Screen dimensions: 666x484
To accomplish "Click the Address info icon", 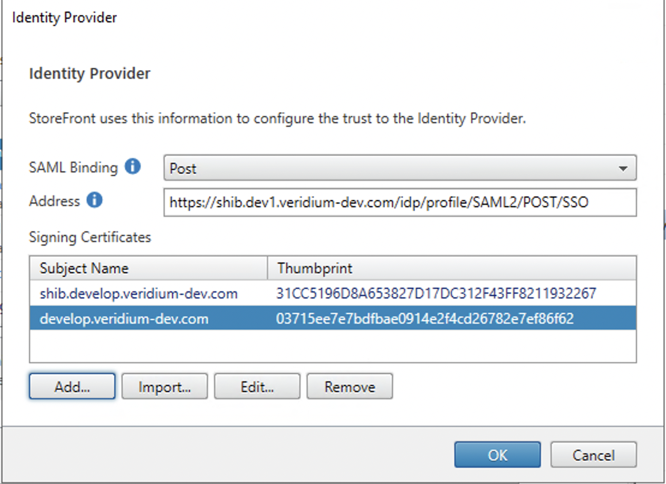I will [94, 201].
